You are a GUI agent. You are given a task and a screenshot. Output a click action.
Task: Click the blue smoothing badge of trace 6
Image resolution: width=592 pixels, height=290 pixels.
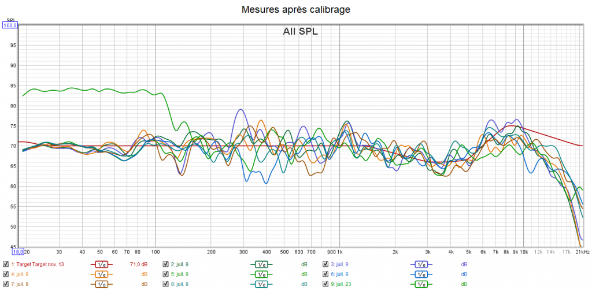coord(421,274)
